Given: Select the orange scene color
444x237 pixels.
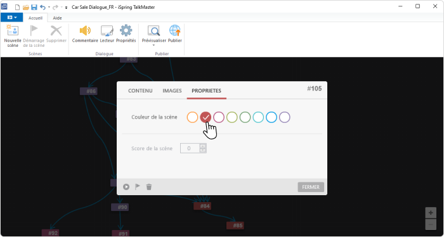Looking at the screenshot, I should coord(192,117).
